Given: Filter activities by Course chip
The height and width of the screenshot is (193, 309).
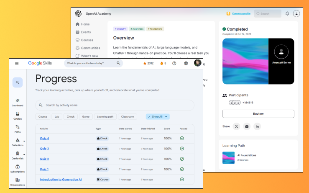Looking at the screenshot, I should pyautogui.click(x=43, y=117).
